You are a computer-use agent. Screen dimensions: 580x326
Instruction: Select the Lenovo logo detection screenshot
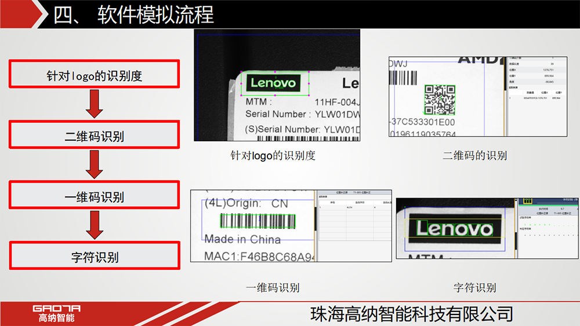click(277, 85)
